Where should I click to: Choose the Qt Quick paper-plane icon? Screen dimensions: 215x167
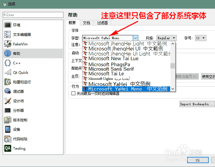tap(8, 72)
